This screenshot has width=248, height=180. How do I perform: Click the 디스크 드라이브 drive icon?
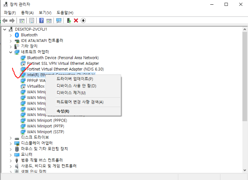[17, 138]
